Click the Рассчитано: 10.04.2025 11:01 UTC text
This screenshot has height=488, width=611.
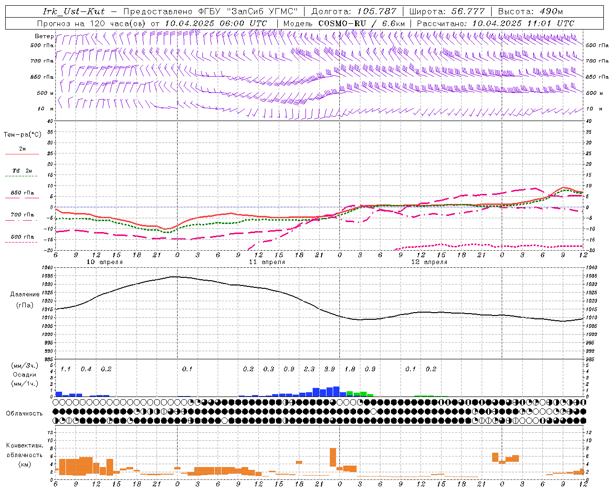(495, 23)
